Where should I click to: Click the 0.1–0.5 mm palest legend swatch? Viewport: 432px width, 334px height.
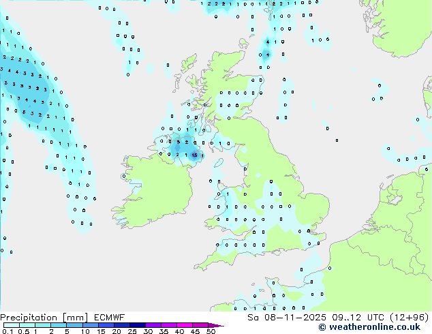pyautogui.click(x=12, y=325)
